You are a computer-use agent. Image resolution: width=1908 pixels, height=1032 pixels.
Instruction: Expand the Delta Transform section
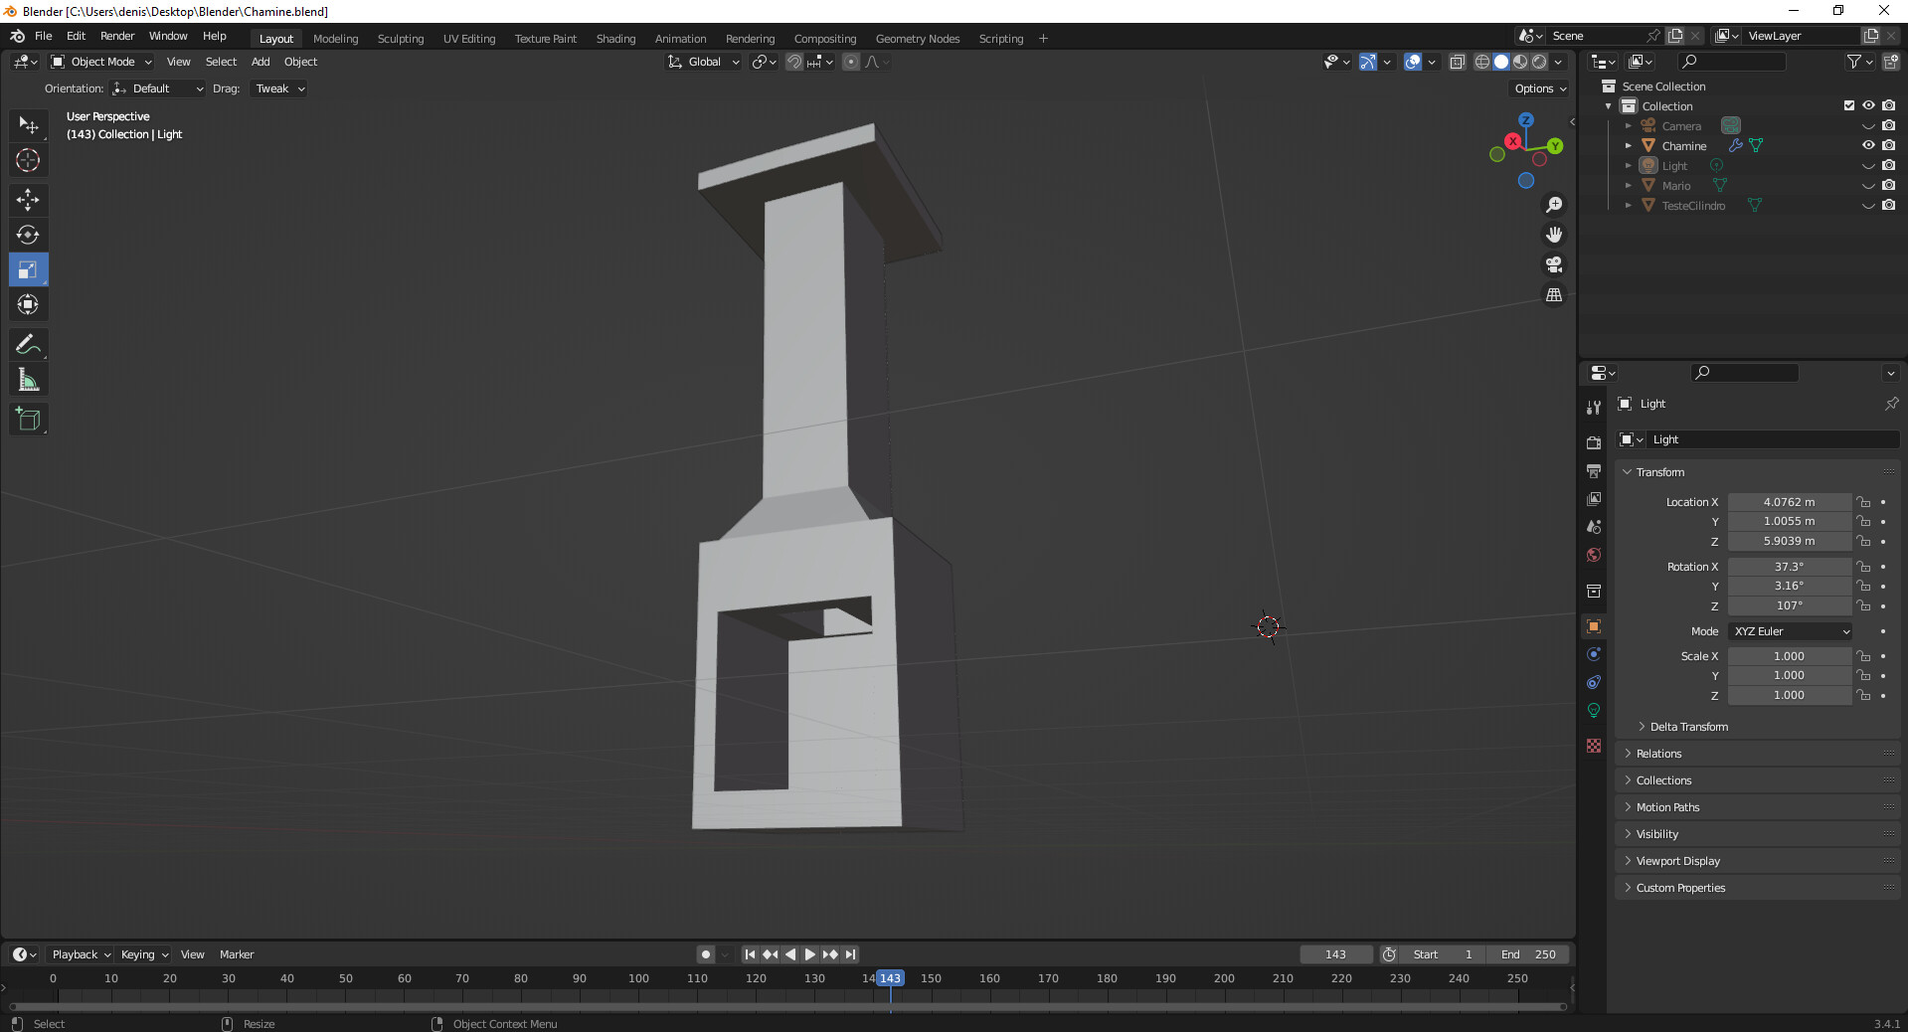click(x=1688, y=727)
